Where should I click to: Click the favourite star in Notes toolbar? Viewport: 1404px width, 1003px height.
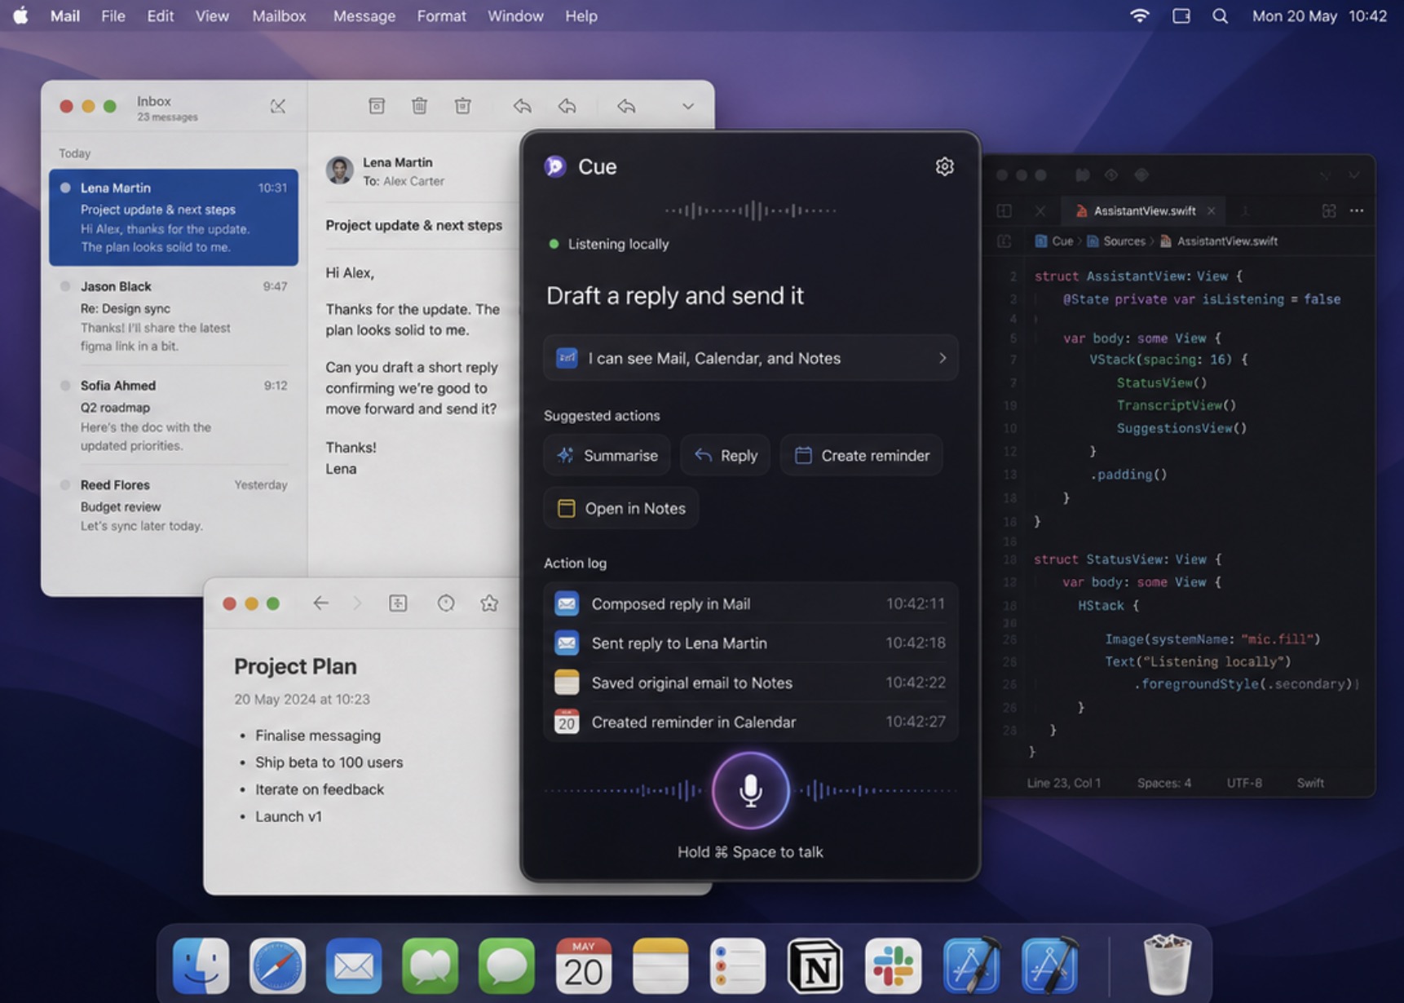coord(489,603)
